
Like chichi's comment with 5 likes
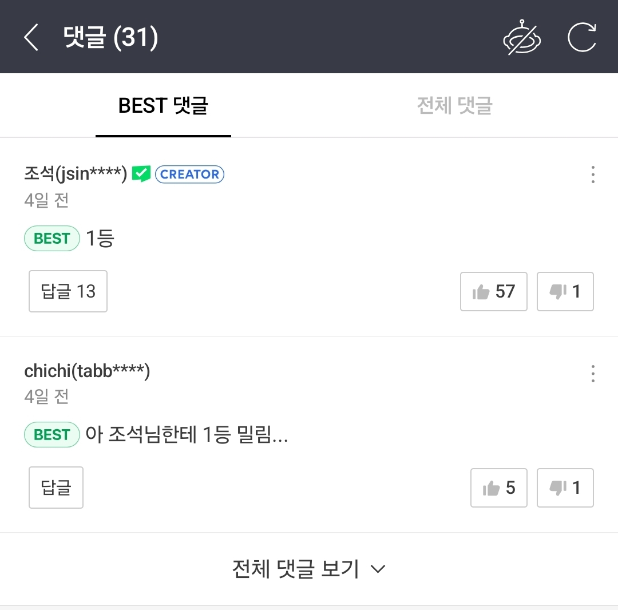point(498,488)
